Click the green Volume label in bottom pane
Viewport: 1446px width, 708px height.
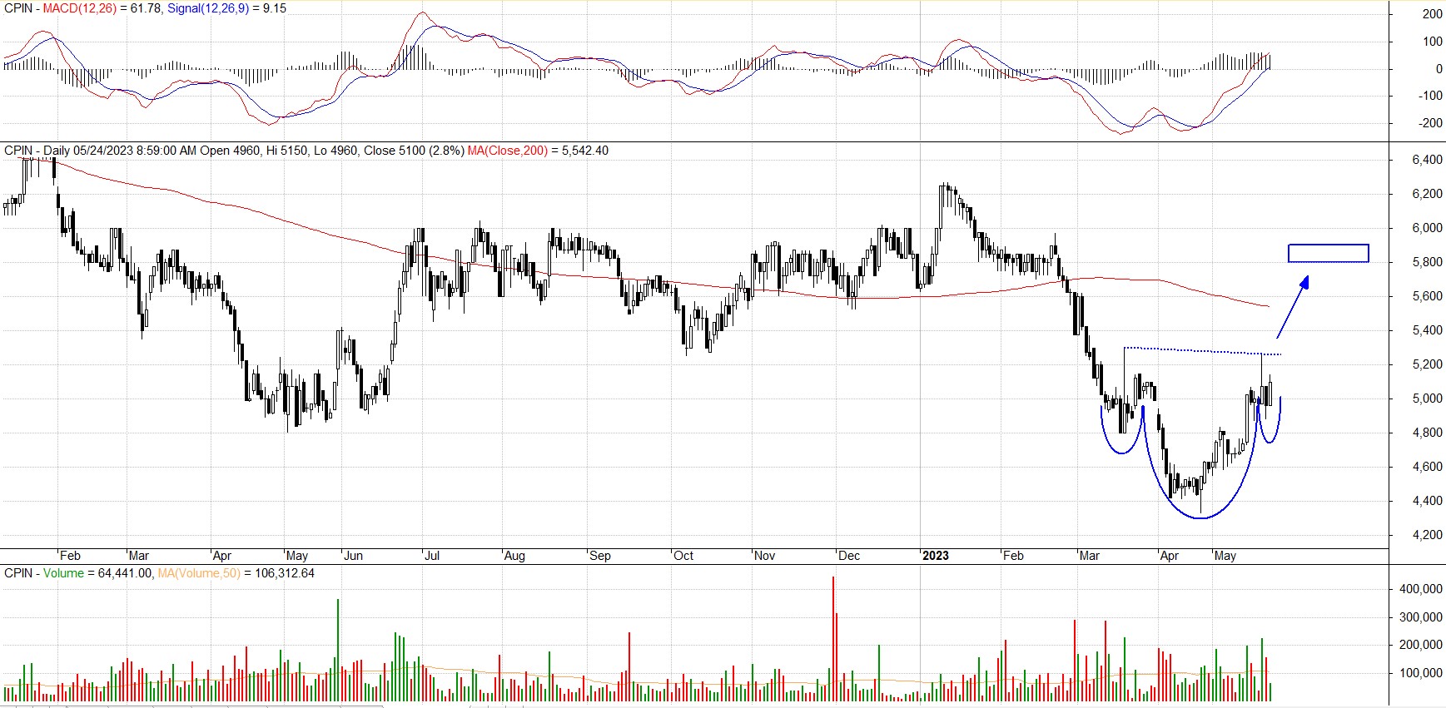pos(64,573)
